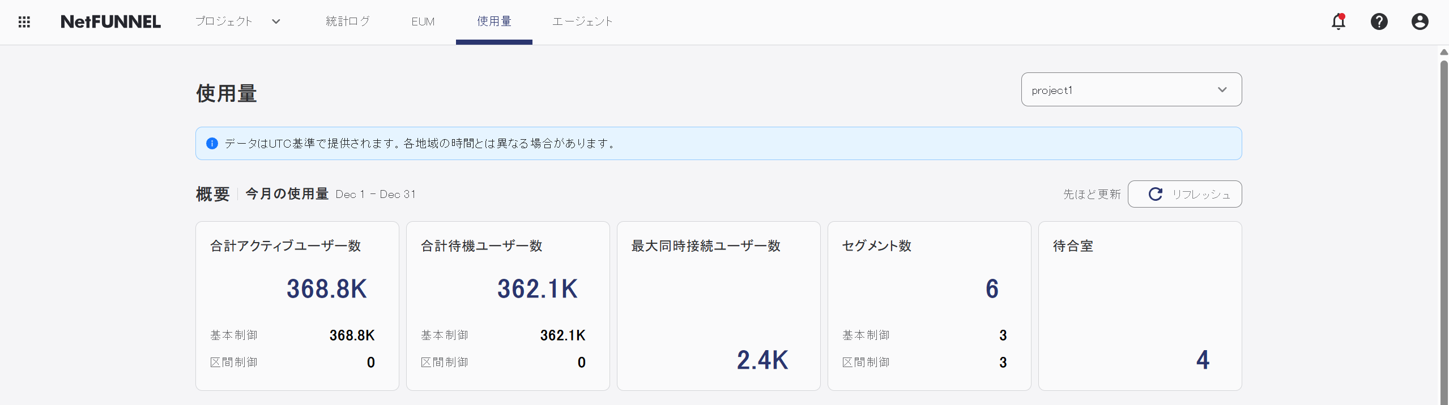Switch to the 統計ログ tab
The image size is (1449, 405).
[347, 21]
